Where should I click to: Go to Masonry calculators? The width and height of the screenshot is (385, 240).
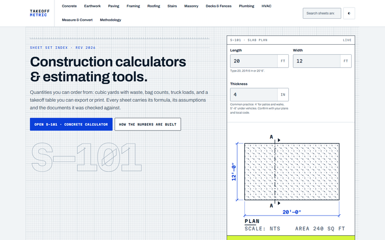(191, 6)
